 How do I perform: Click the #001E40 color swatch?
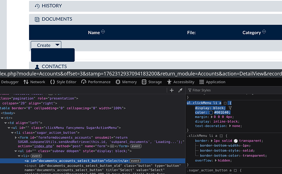[210, 112]
